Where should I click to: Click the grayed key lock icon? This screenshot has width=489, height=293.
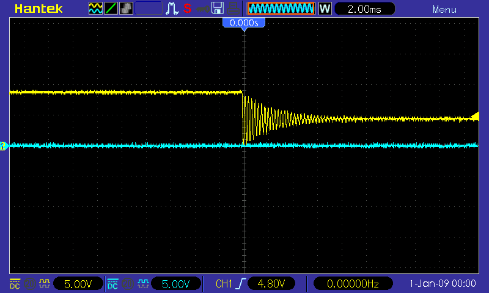pos(202,9)
